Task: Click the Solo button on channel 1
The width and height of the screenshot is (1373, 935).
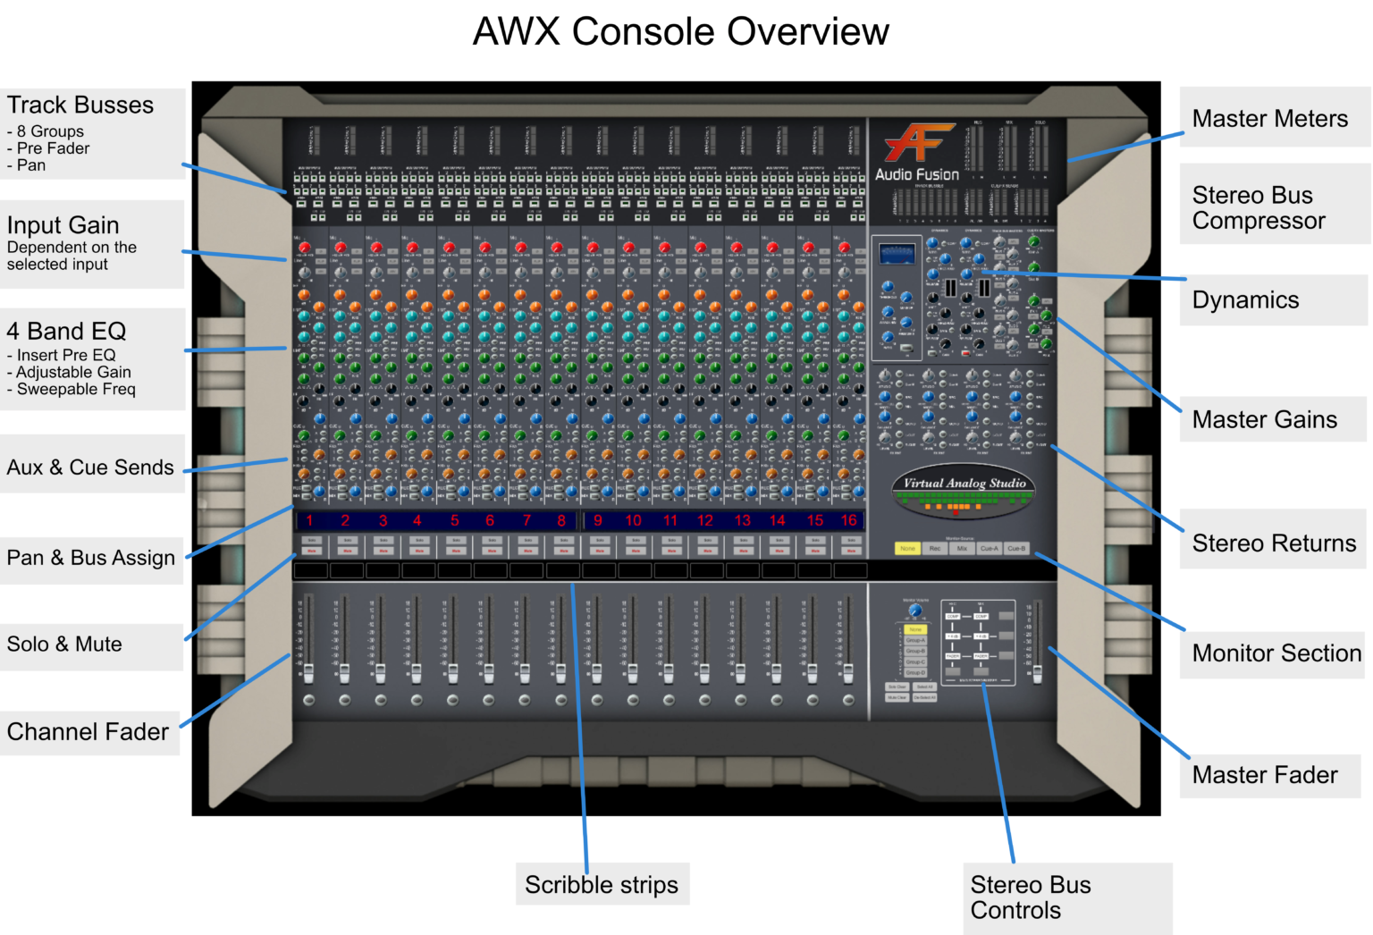Action: click(312, 540)
